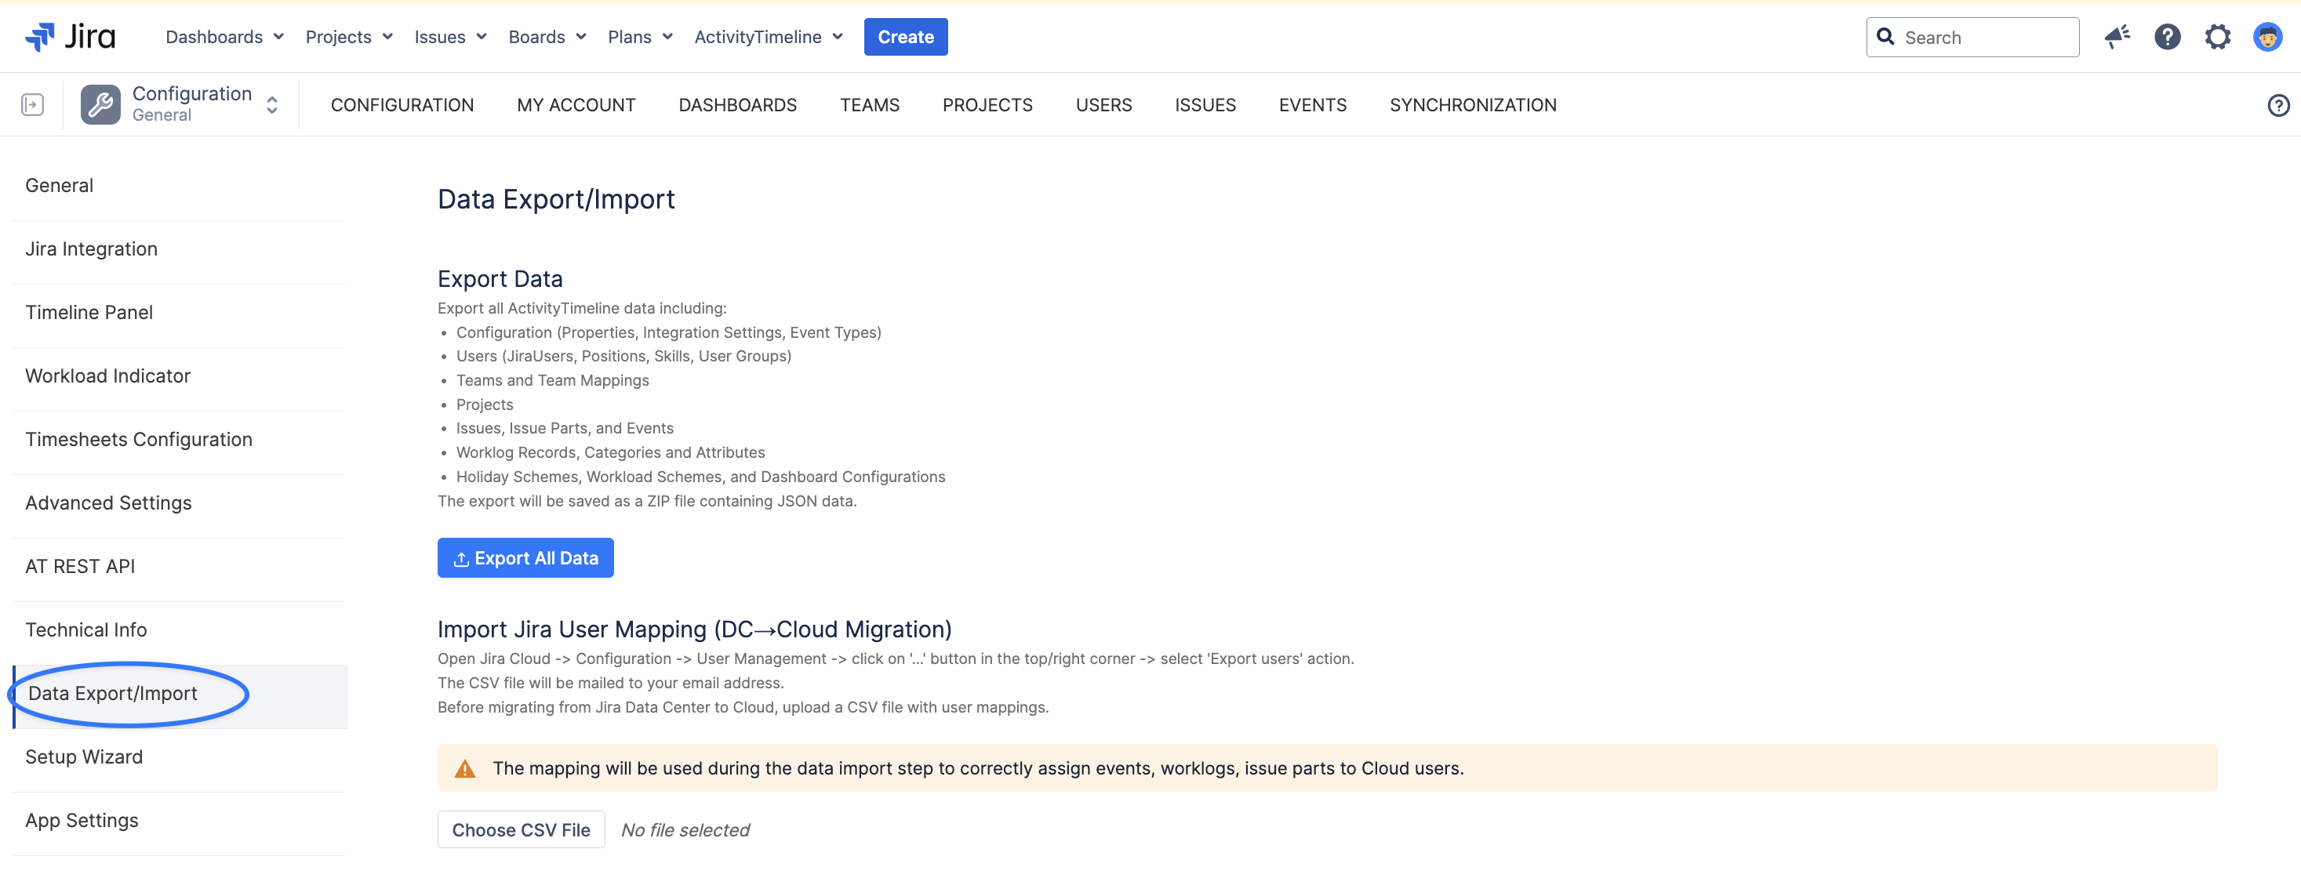Click 'Worklog Records, Categories and Attributes' text
The height and width of the screenshot is (878, 2301).
point(610,452)
